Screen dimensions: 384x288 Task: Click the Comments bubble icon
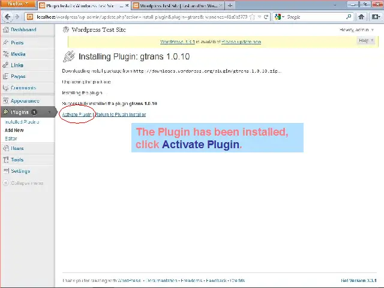coord(5,88)
